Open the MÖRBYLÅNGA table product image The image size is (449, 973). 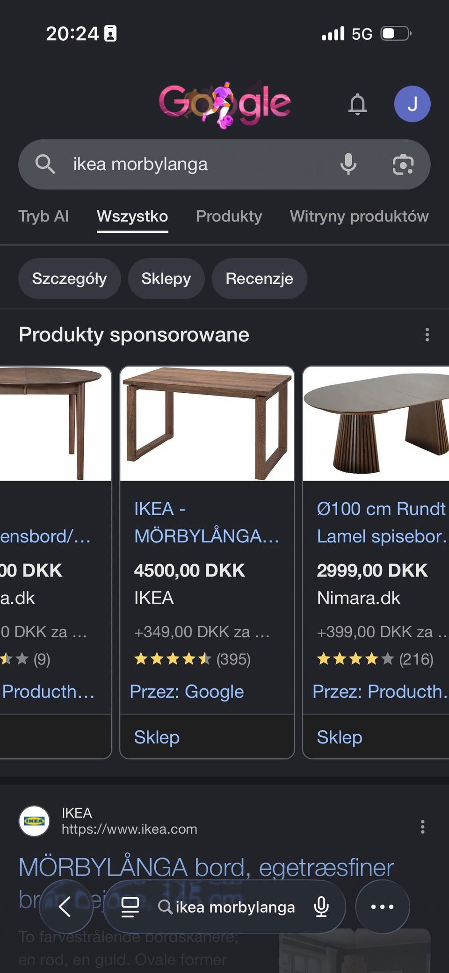[207, 424]
